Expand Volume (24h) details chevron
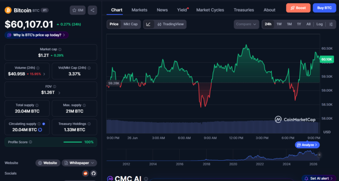The width and height of the screenshot is (339, 181). 44,74
